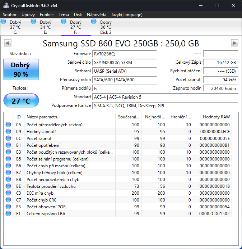Click the Hraniční column header
Viewport: 242px width, 249px height.
pos(180,117)
